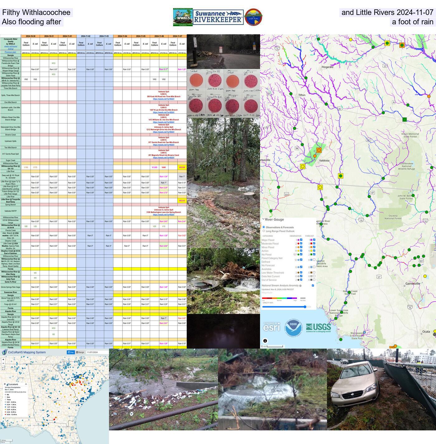The image size is (436, 444).
Task: Click the red dot in CoCoRaHS South Georgia
Action: pos(54,419)
